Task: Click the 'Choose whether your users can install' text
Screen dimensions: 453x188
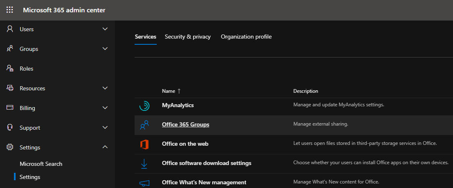Action: point(371,163)
